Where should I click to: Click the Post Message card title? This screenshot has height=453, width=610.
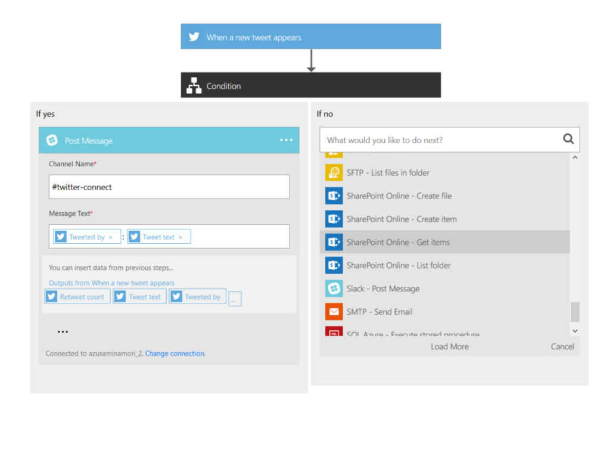[88, 141]
